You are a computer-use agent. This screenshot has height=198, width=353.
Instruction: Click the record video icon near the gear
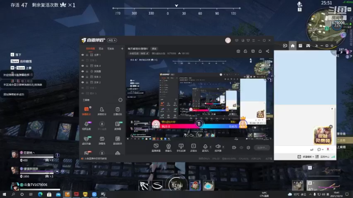[234, 147]
